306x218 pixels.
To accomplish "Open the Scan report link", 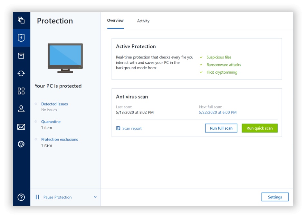I will 132,128.
